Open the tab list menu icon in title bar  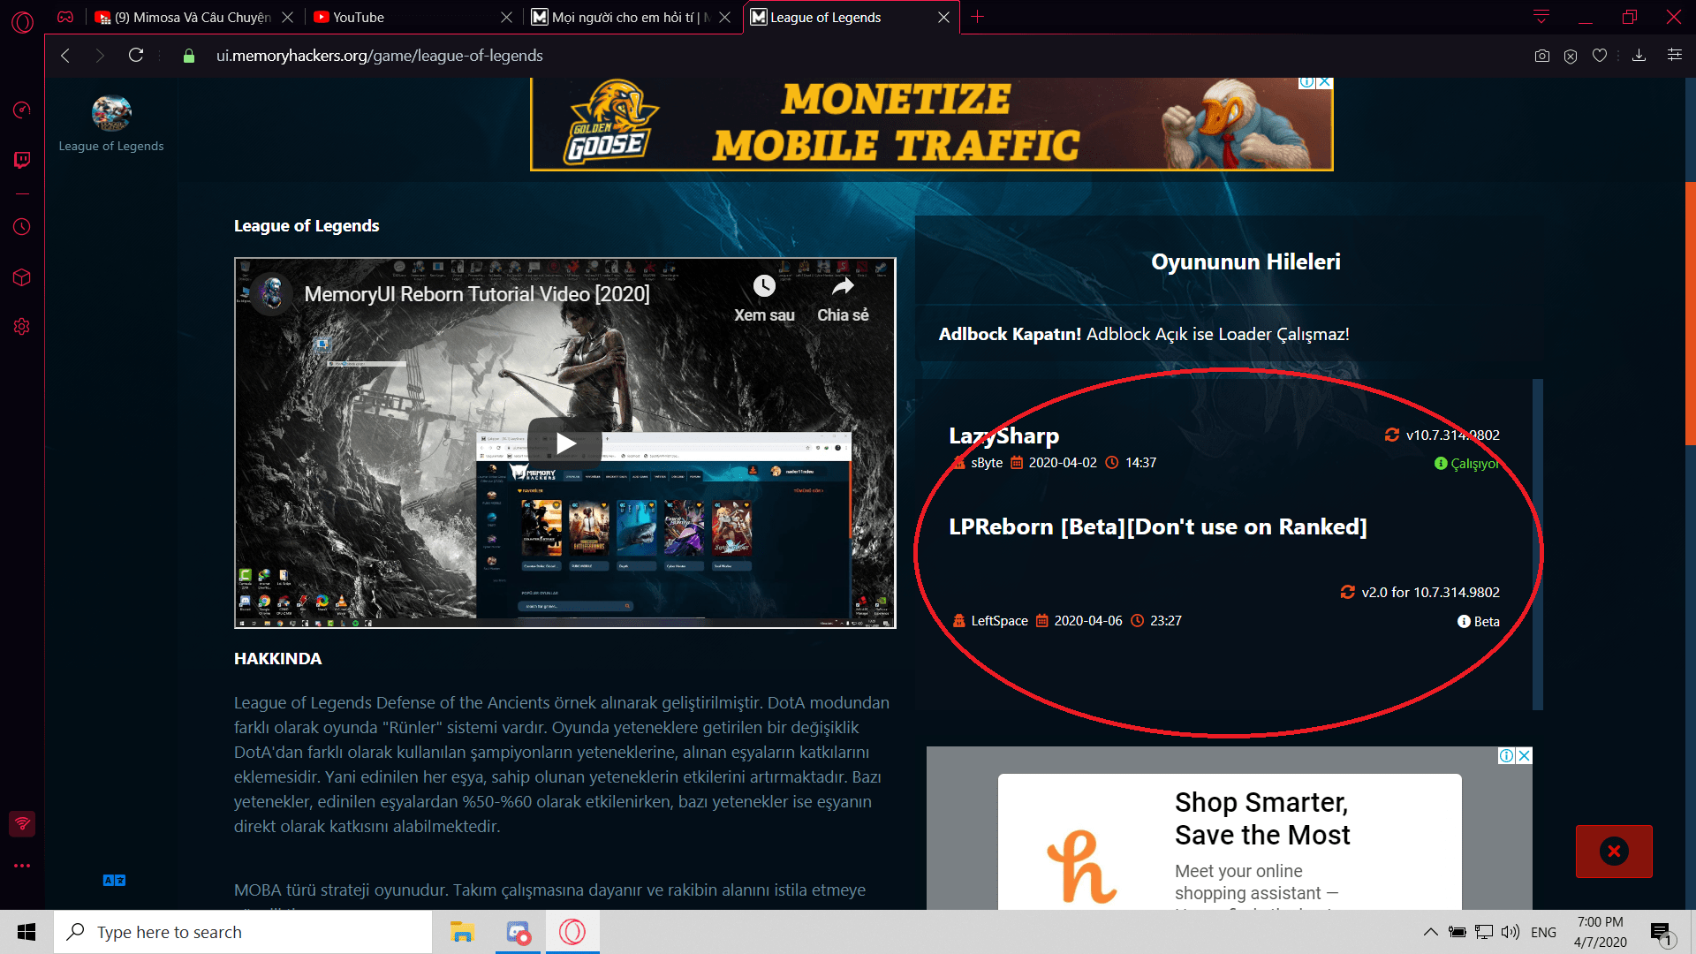pyautogui.click(x=1541, y=17)
